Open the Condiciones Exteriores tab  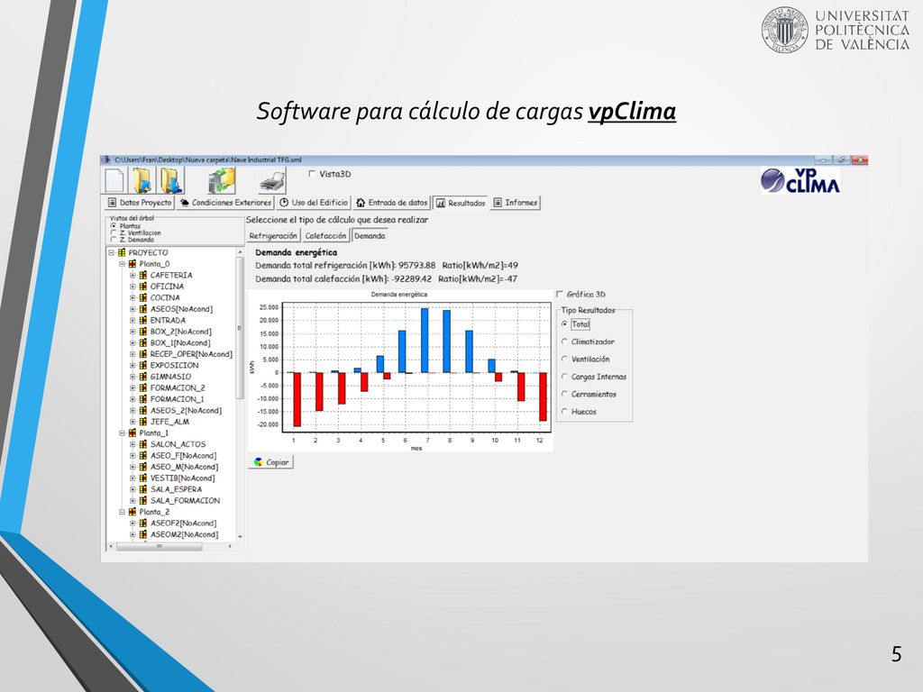[x=225, y=203]
